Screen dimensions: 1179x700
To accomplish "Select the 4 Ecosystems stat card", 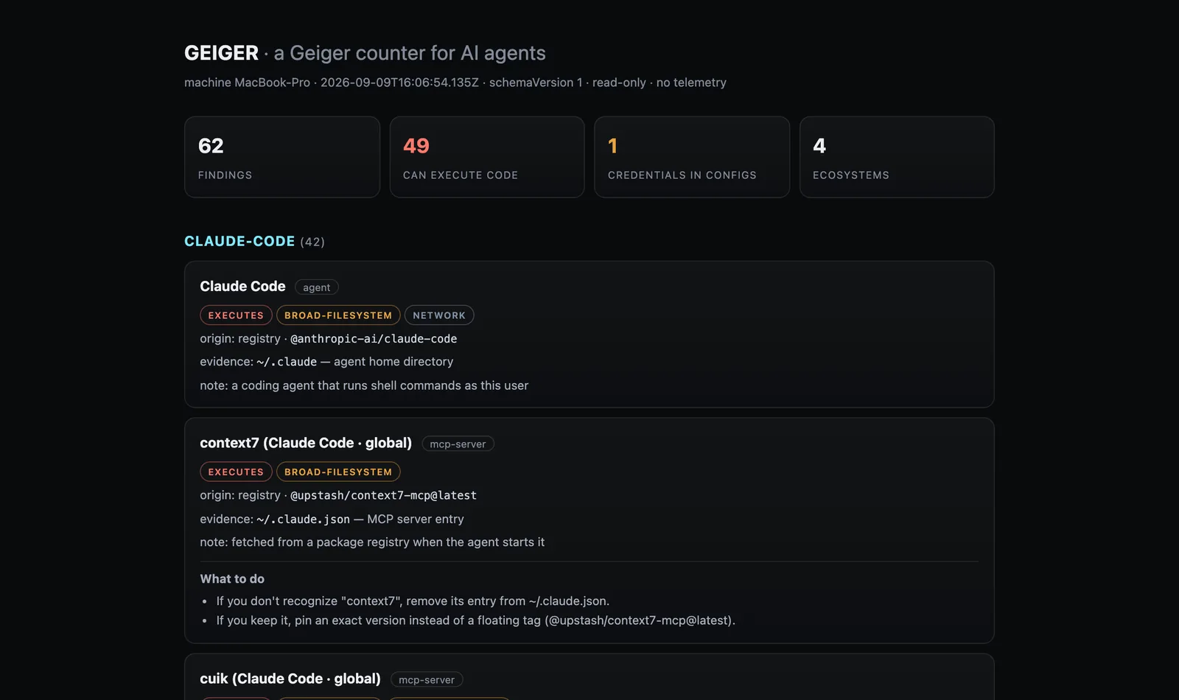I will (x=897, y=157).
